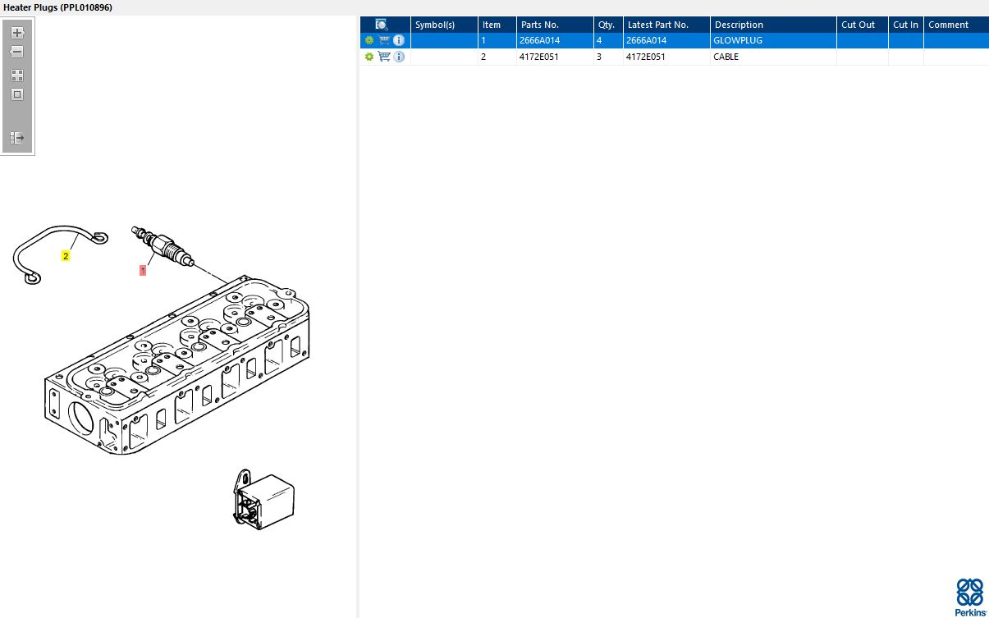Add CABLE to the shopping cart

[x=384, y=57]
